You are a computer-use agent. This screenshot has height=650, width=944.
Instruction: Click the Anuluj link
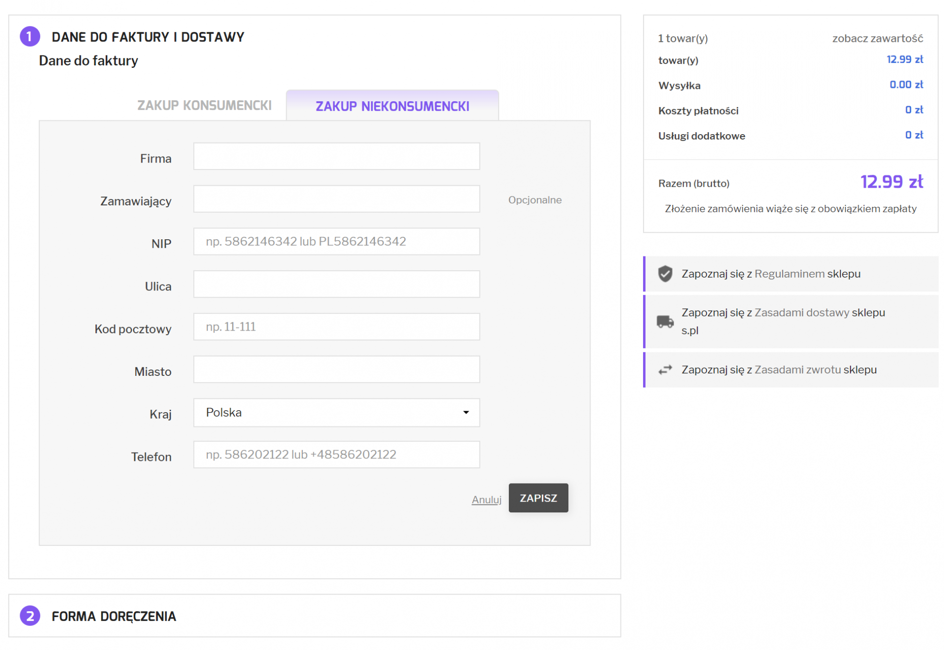[x=486, y=500]
